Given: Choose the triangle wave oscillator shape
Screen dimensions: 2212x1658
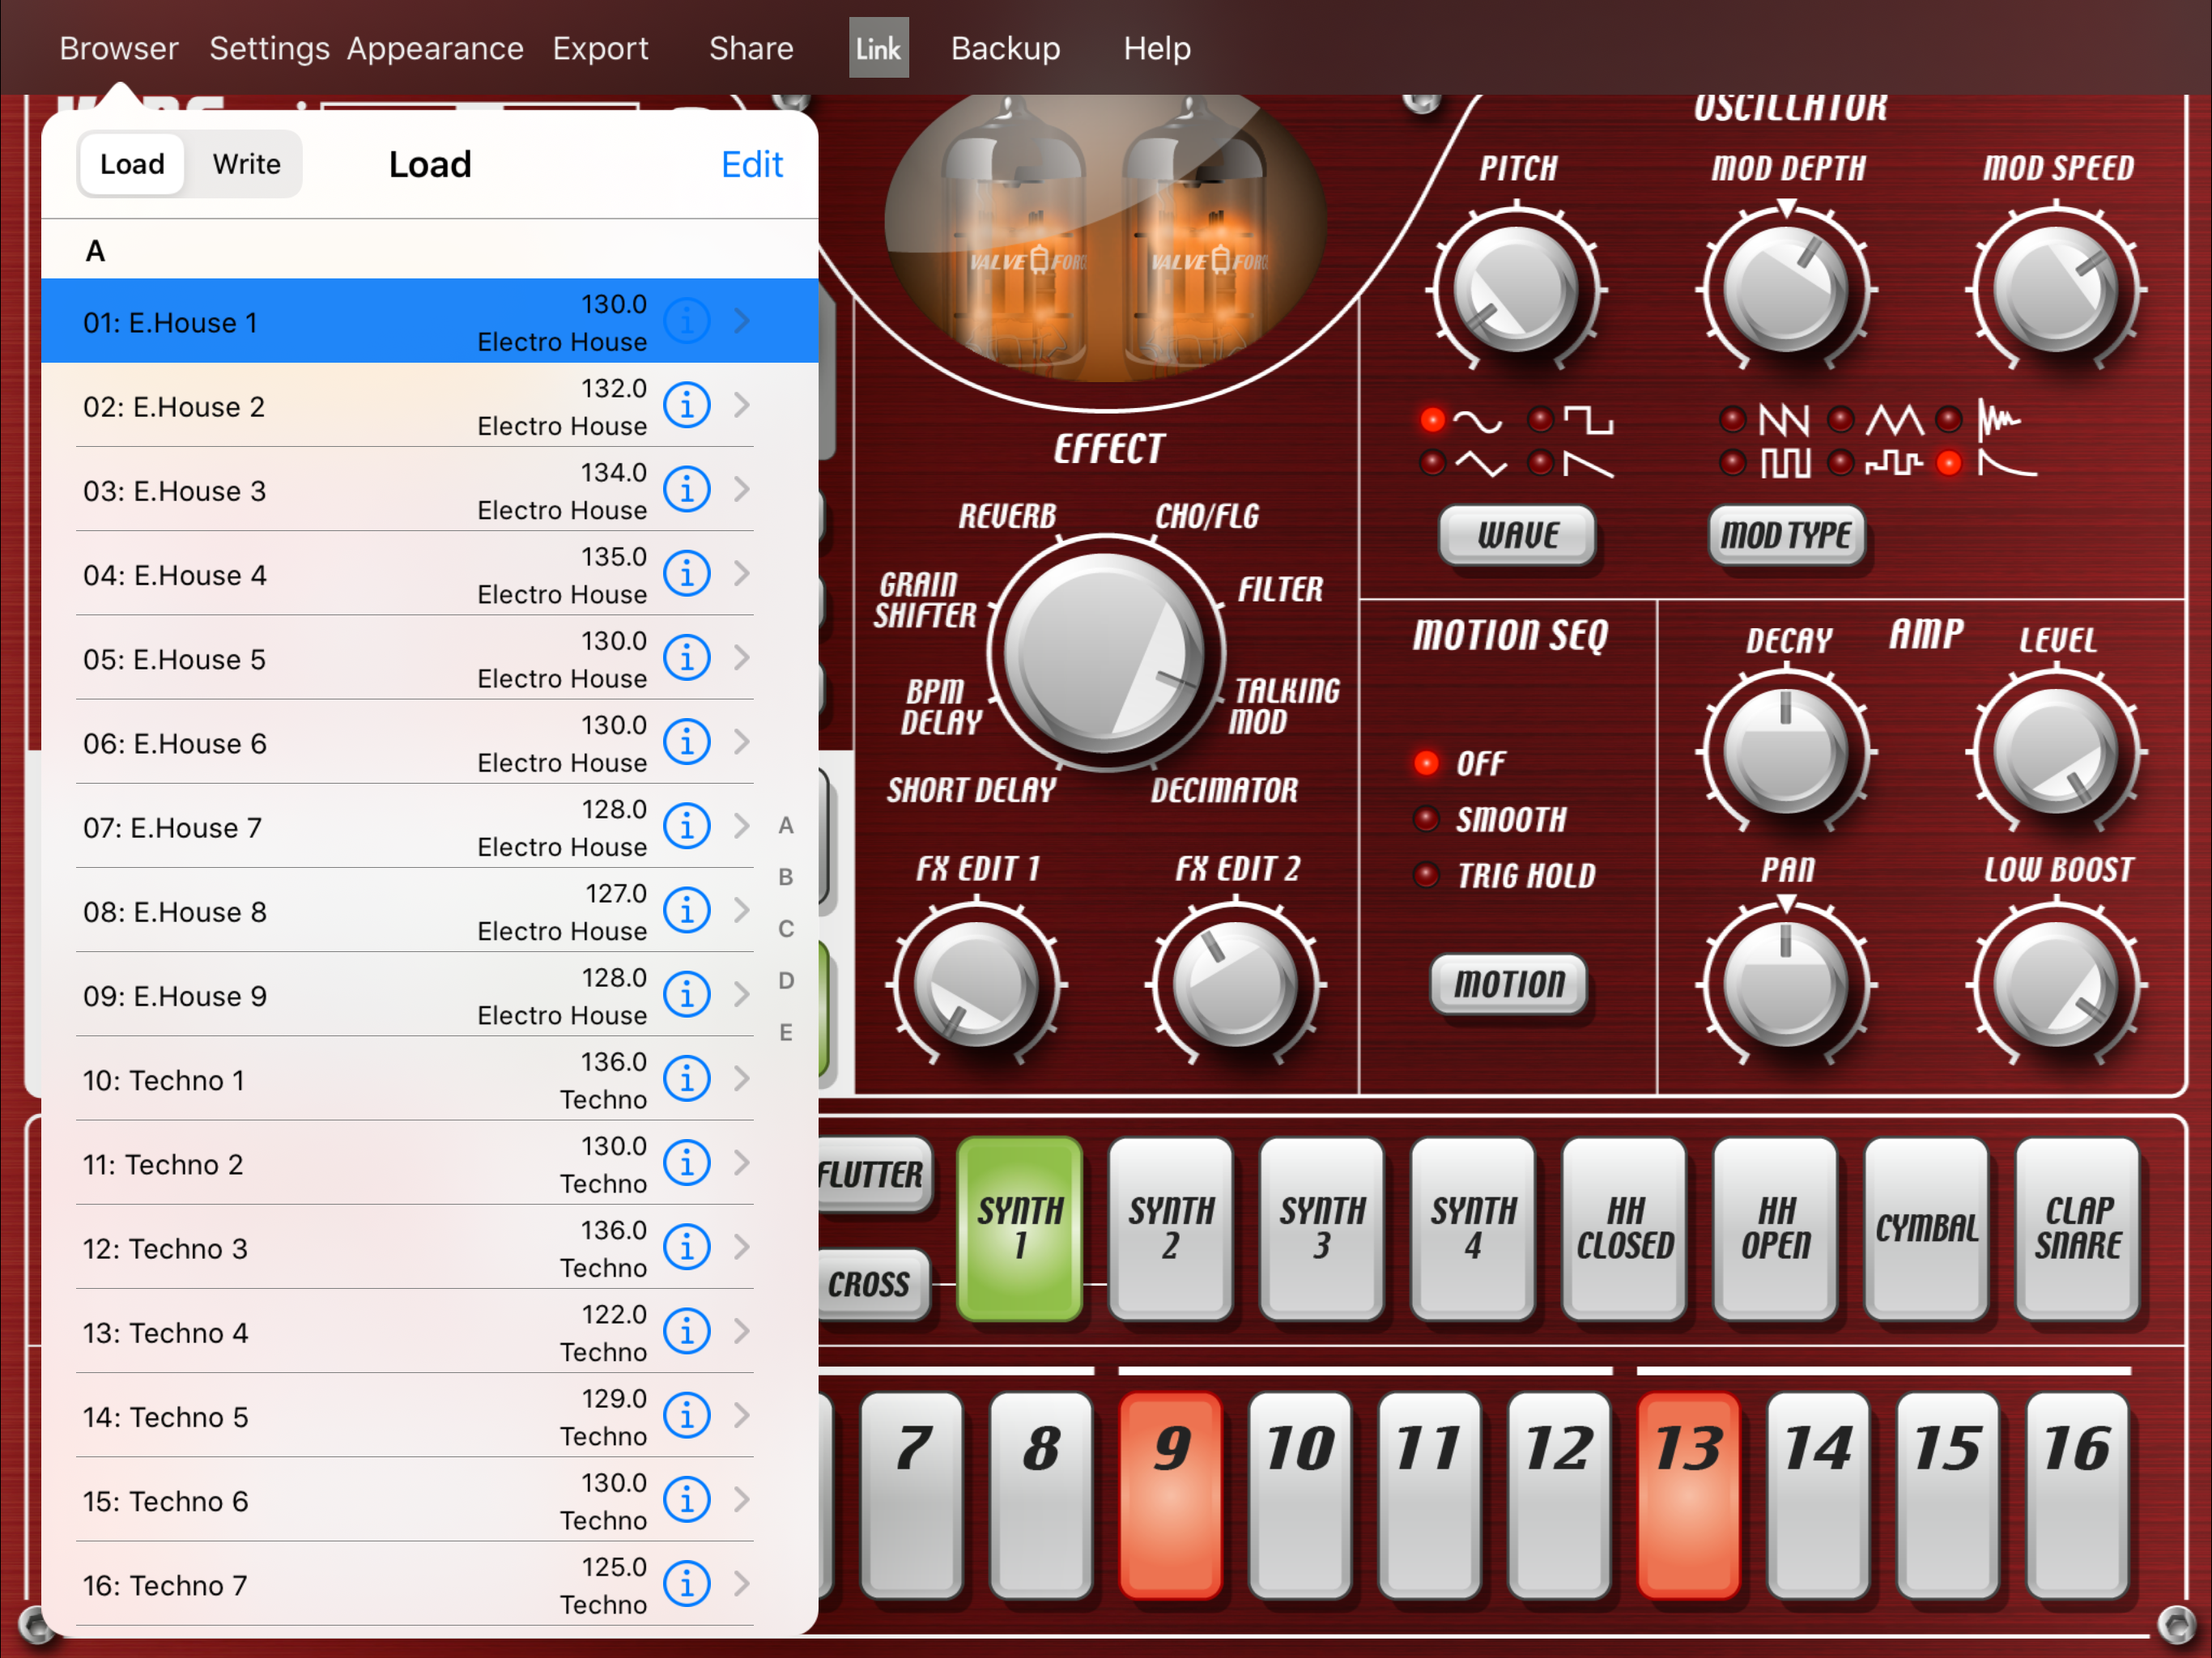Looking at the screenshot, I should click(1480, 464).
